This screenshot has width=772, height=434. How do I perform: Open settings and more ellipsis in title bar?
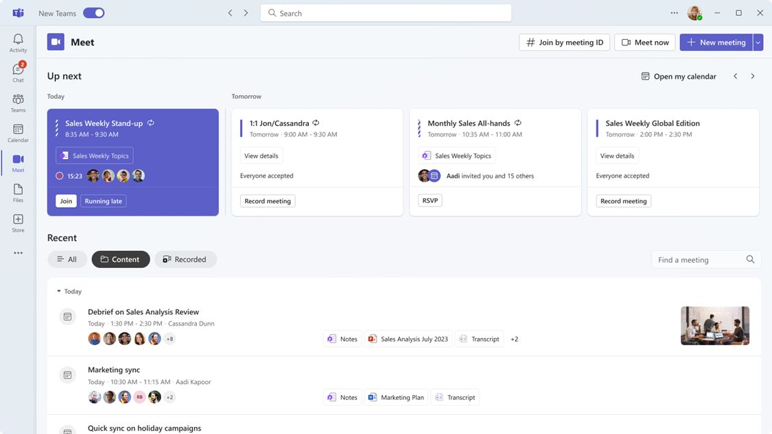[674, 13]
